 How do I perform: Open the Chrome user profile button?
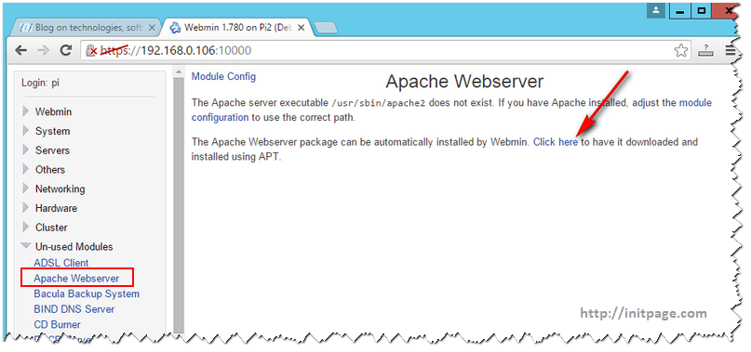[x=656, y=10]
